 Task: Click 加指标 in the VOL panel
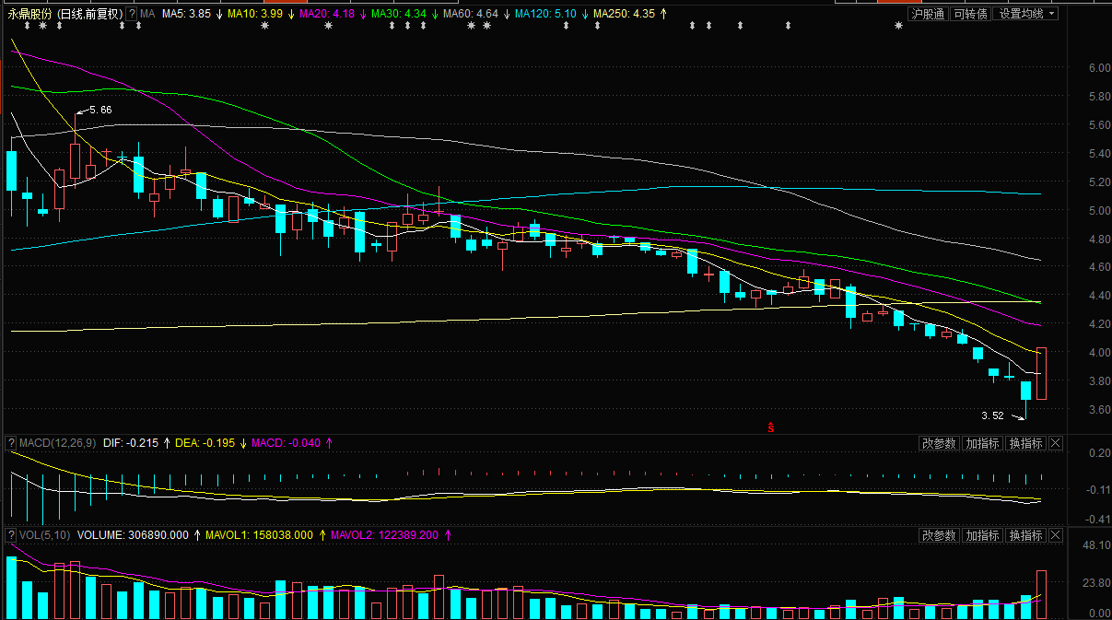[x=982, y=535]
